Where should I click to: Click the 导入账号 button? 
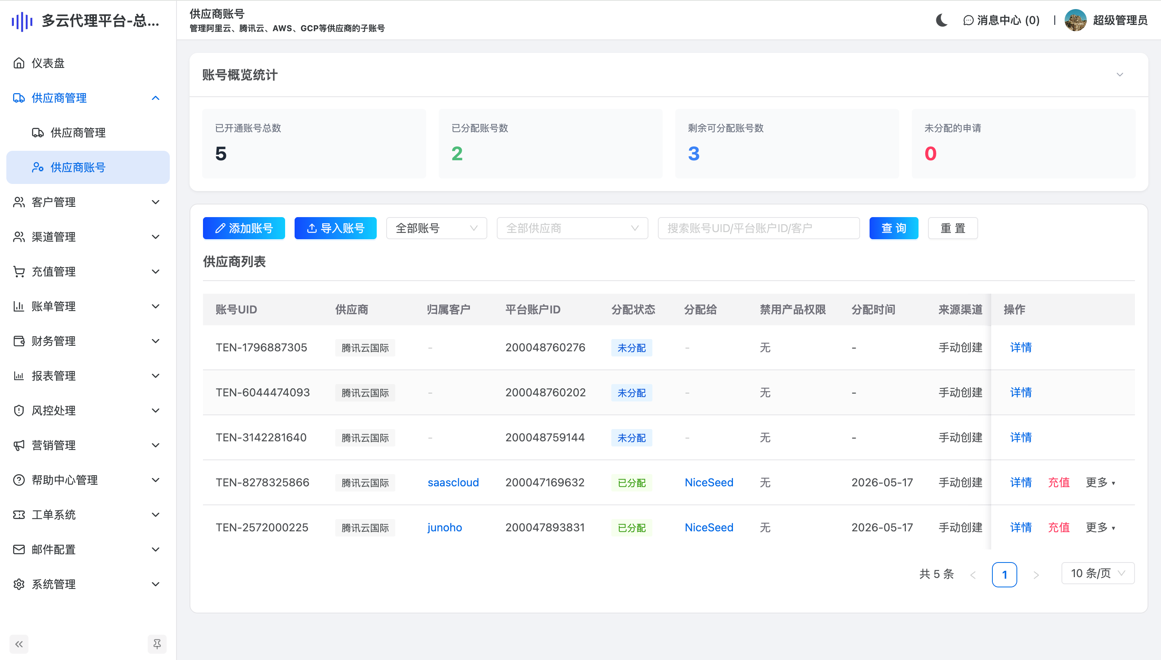tap(336, 228)
